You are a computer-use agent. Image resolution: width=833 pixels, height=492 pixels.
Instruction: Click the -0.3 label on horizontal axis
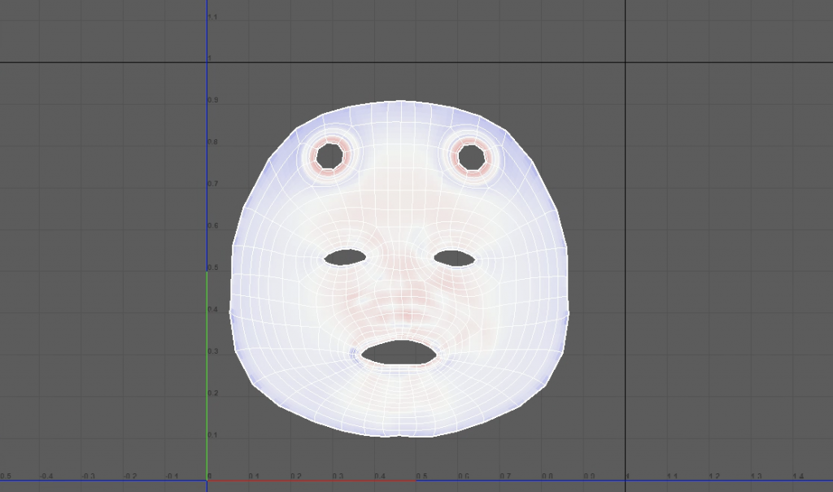click(88, 476)
